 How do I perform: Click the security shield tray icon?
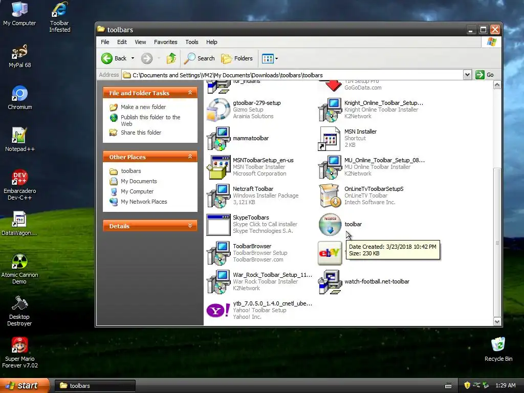[467, 386]
